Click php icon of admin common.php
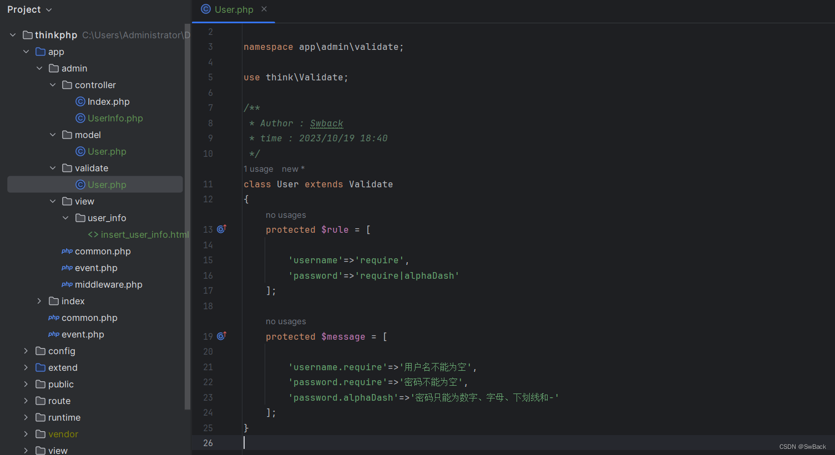 point(67,251)
